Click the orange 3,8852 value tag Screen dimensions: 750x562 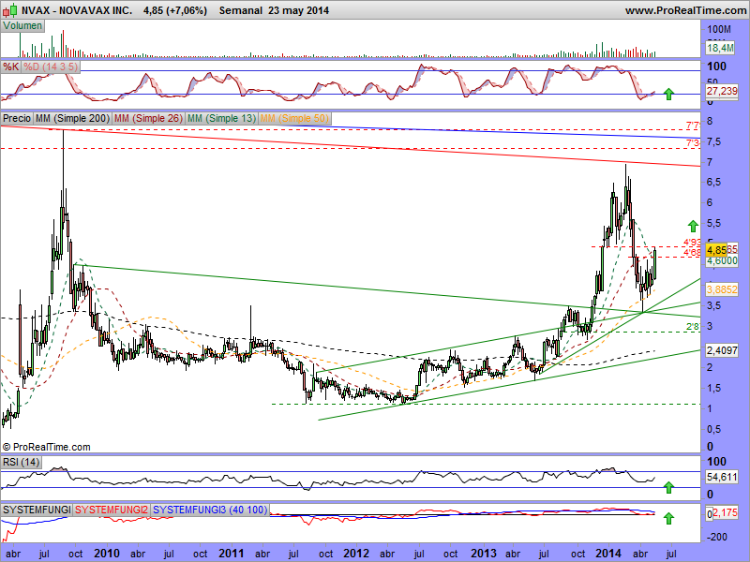[x=722, y=289]
